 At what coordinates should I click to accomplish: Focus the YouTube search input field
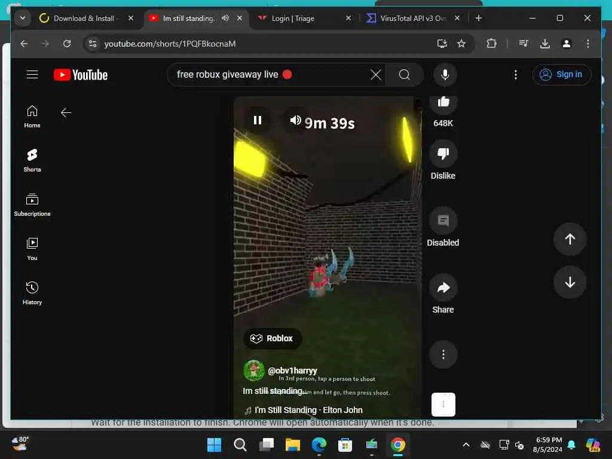[270, 75]
